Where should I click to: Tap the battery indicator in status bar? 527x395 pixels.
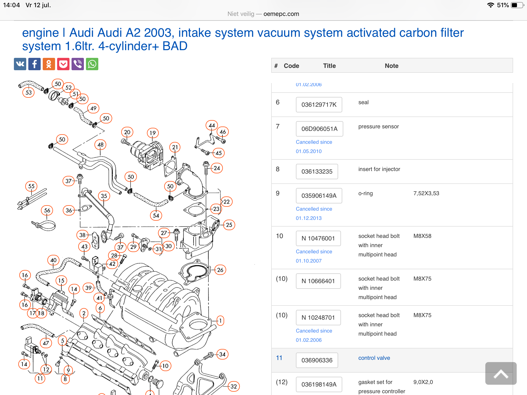517,5
